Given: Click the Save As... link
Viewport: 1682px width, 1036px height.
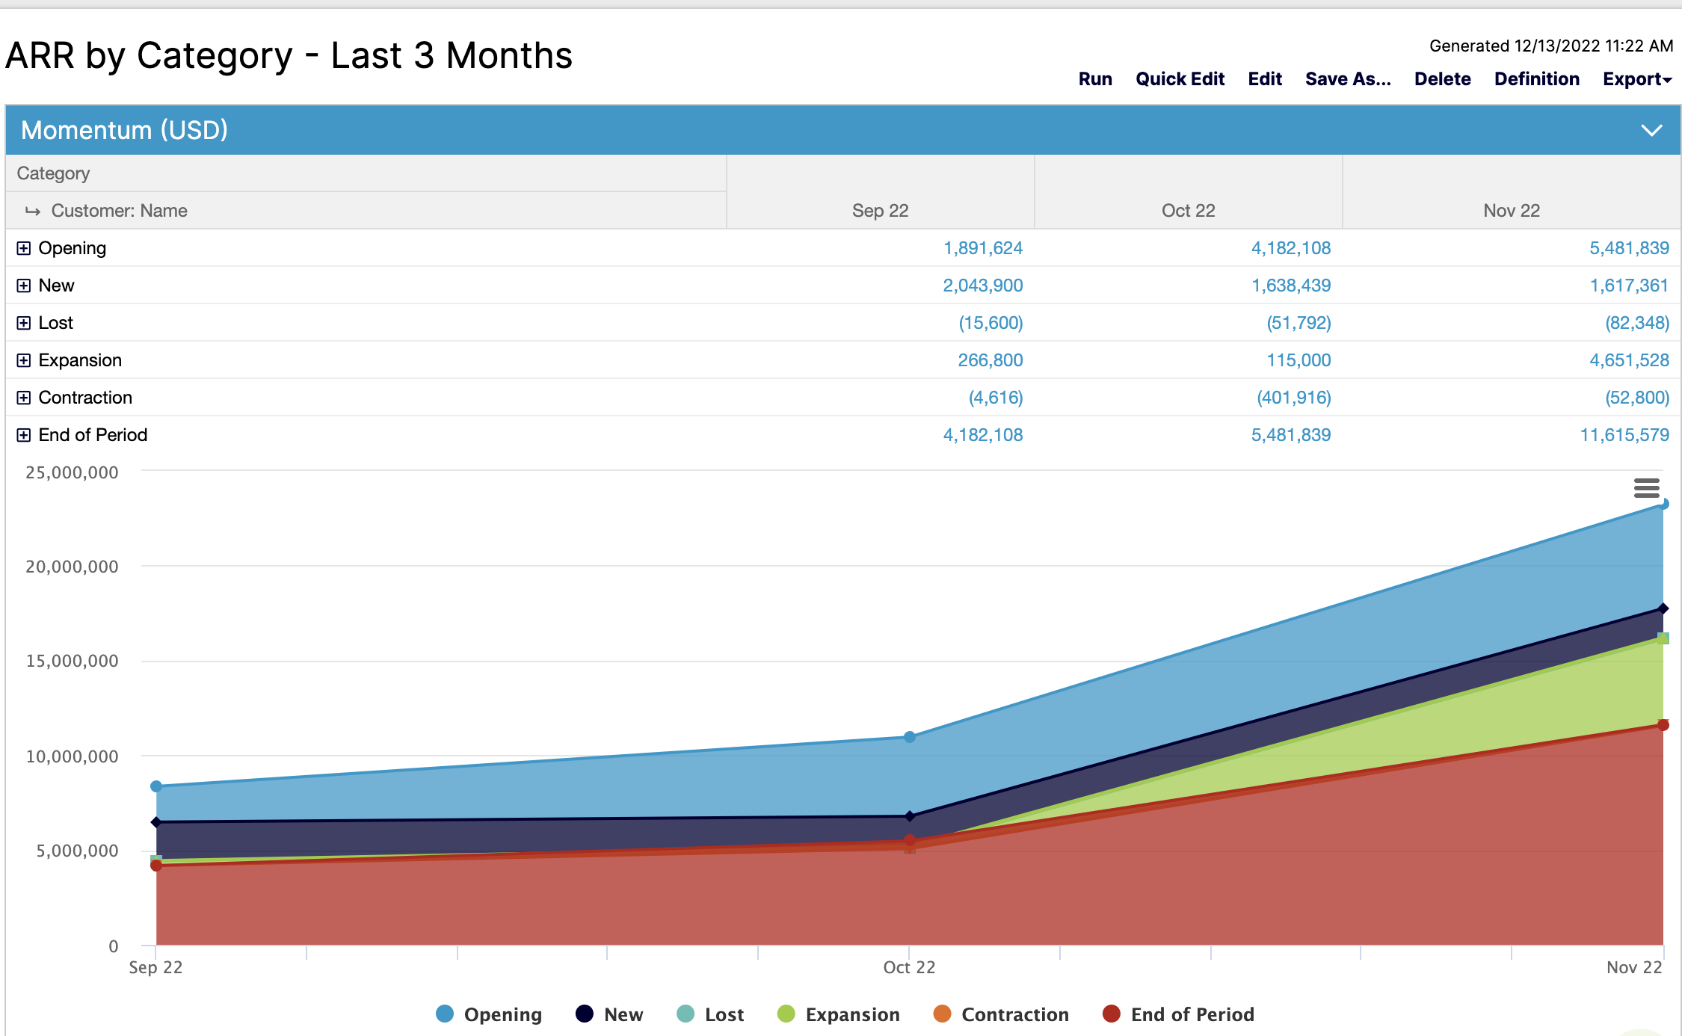Looking at the screenshot, I should [1348, 79].
